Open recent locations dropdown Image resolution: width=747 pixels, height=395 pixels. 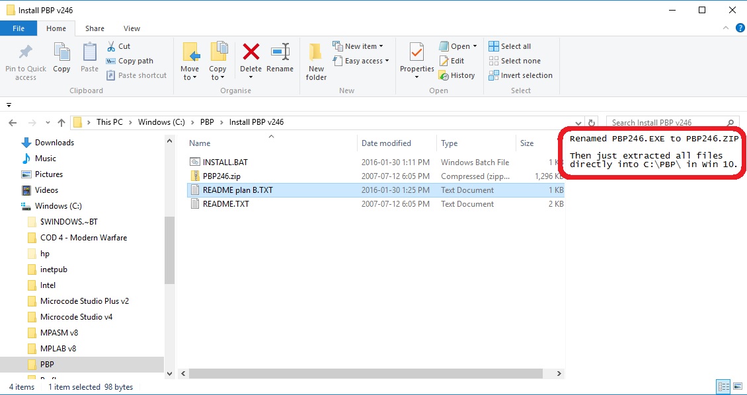(x=48, y=123)
